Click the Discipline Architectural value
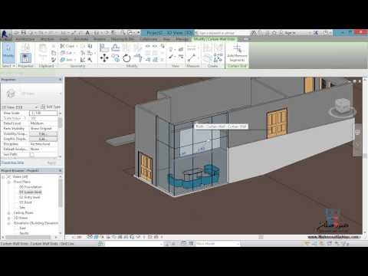This screenshot has width=368, height=276. 43,144
